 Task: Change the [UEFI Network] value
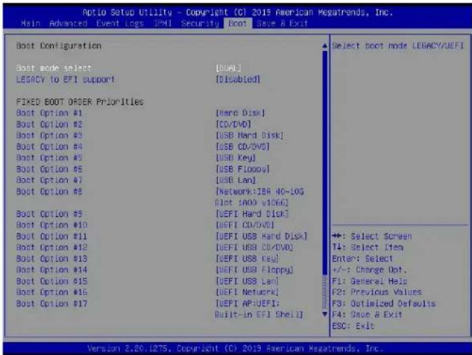(247, 292)
